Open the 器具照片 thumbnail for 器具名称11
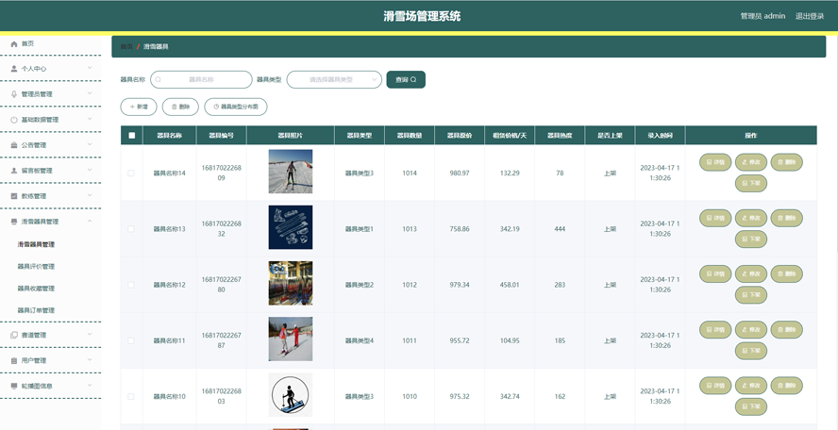Image resolution: width=838 pixels, height=430 pixels. tap(291, 339)
